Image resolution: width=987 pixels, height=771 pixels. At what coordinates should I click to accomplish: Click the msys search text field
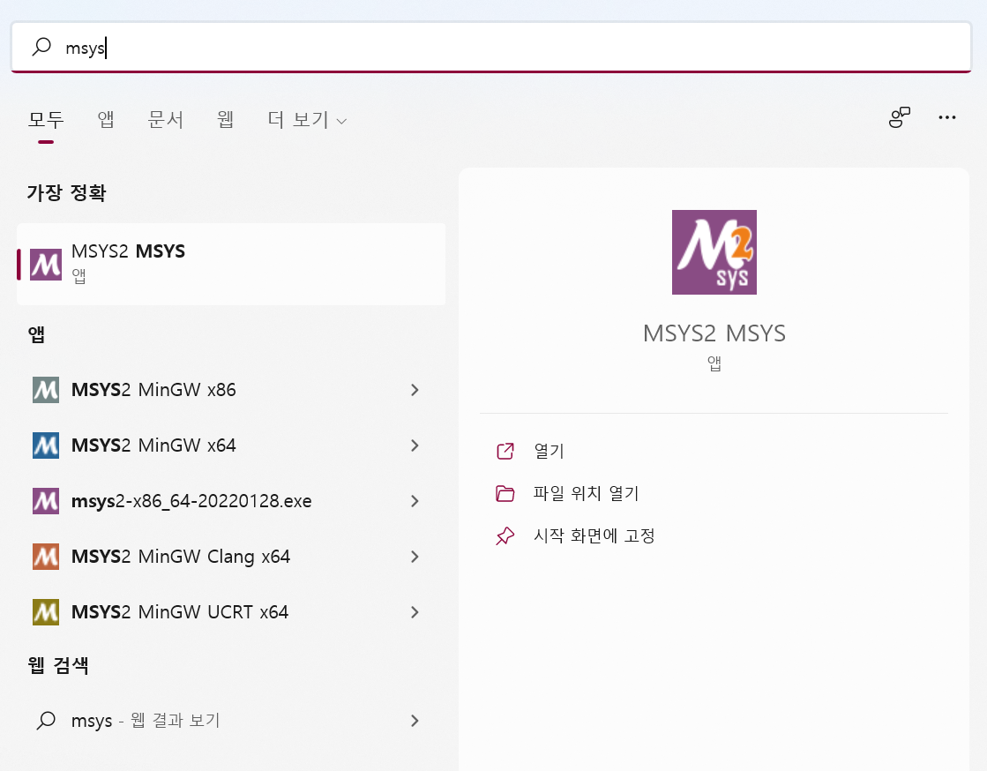pos(491,48)
